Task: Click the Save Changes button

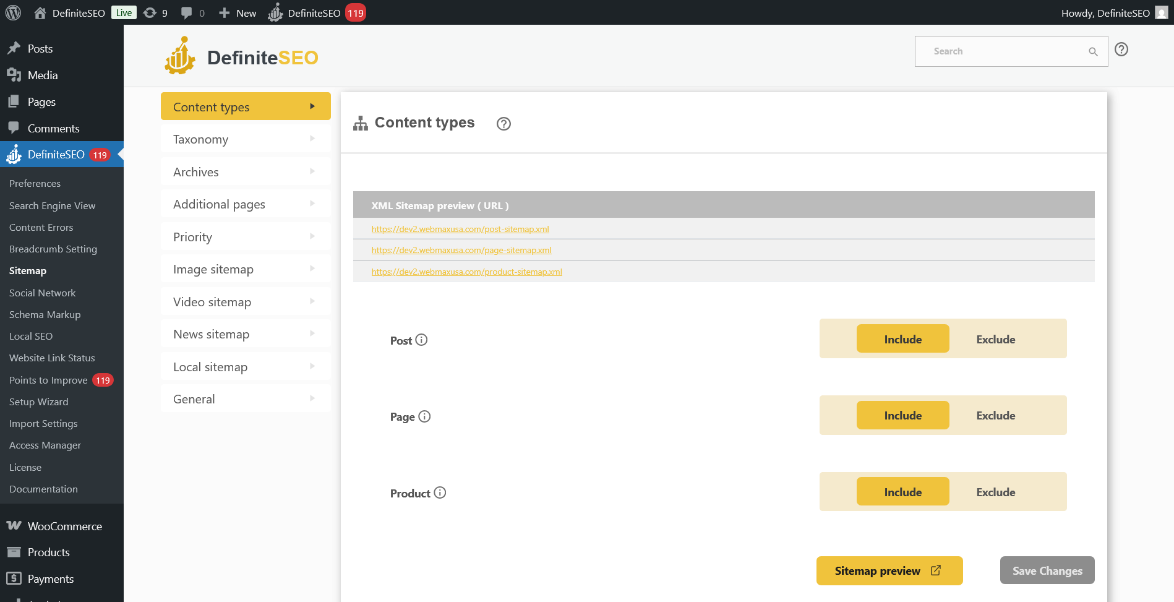Action: coord(1047,570)
